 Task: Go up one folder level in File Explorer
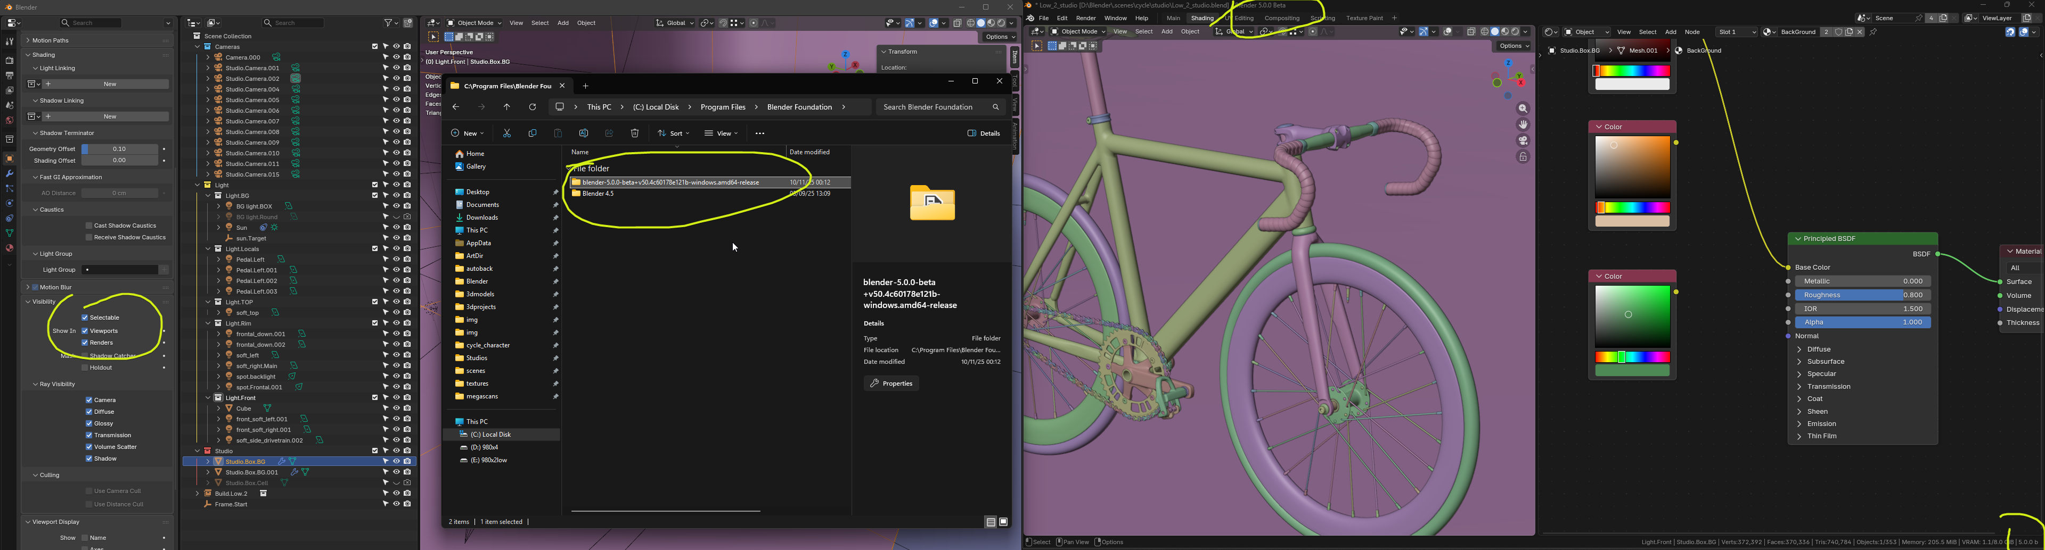point(508,107)
